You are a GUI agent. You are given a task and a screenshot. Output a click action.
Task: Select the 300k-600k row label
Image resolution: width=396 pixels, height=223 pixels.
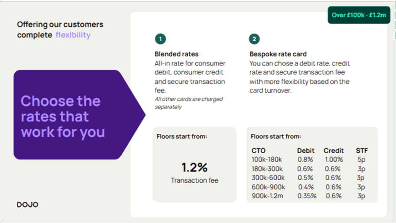268,178
